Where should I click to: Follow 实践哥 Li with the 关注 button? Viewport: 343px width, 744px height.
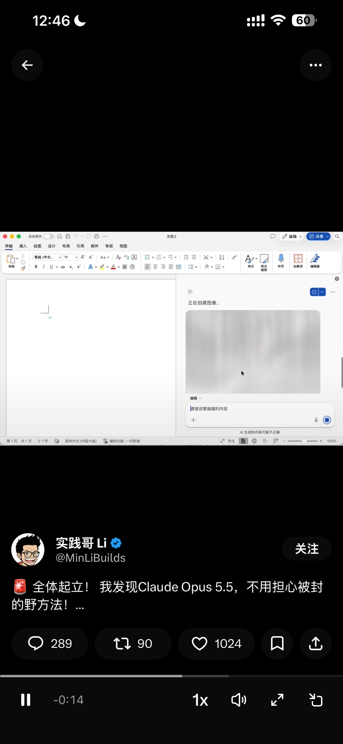pos(307,549)
